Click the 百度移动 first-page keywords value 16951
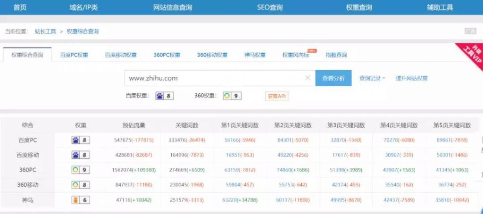This screenshot has height=214, width=483. coord(233,155)
